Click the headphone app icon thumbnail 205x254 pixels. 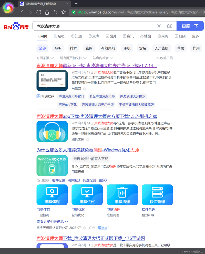(x=52, y=131)
